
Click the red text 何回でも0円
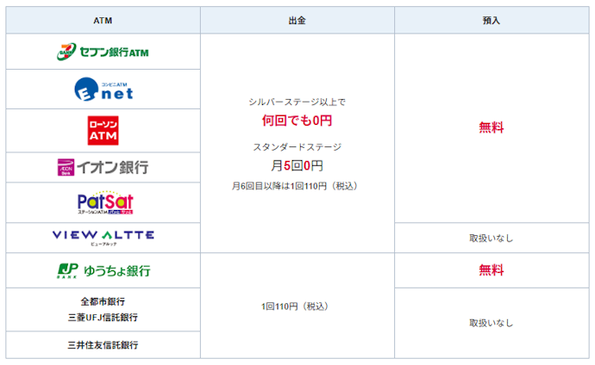(297, 121)
